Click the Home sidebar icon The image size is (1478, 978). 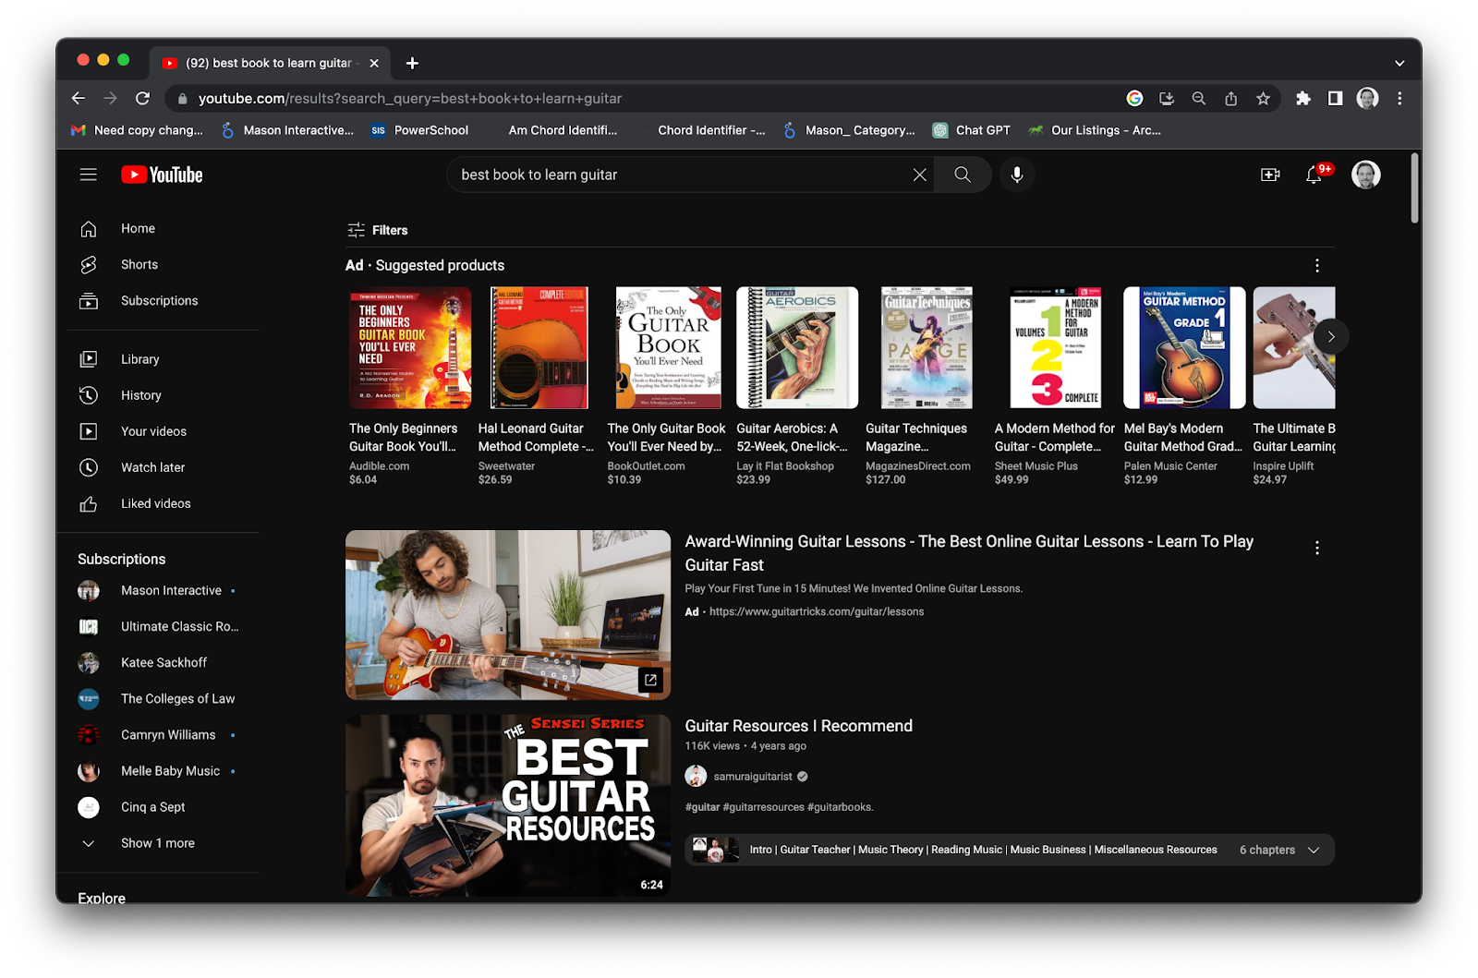89,228
